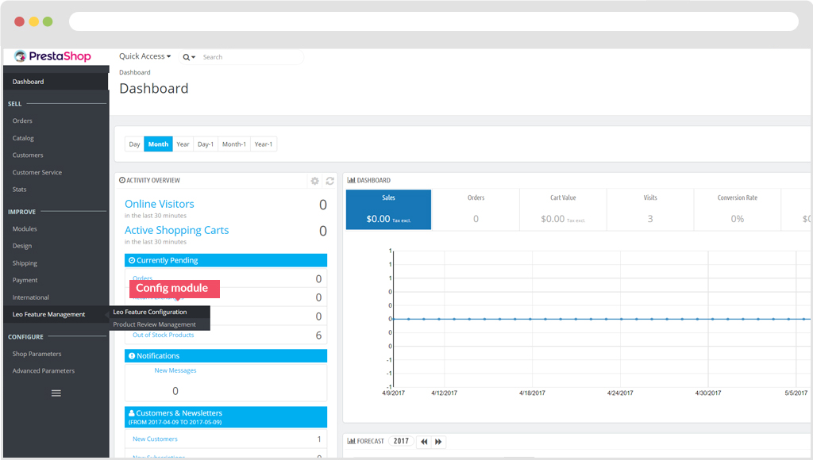Expand the search filter dropdown arrow
Viewport: 813px width, 460px height.
pyautogui.click(x=193, y=57)
